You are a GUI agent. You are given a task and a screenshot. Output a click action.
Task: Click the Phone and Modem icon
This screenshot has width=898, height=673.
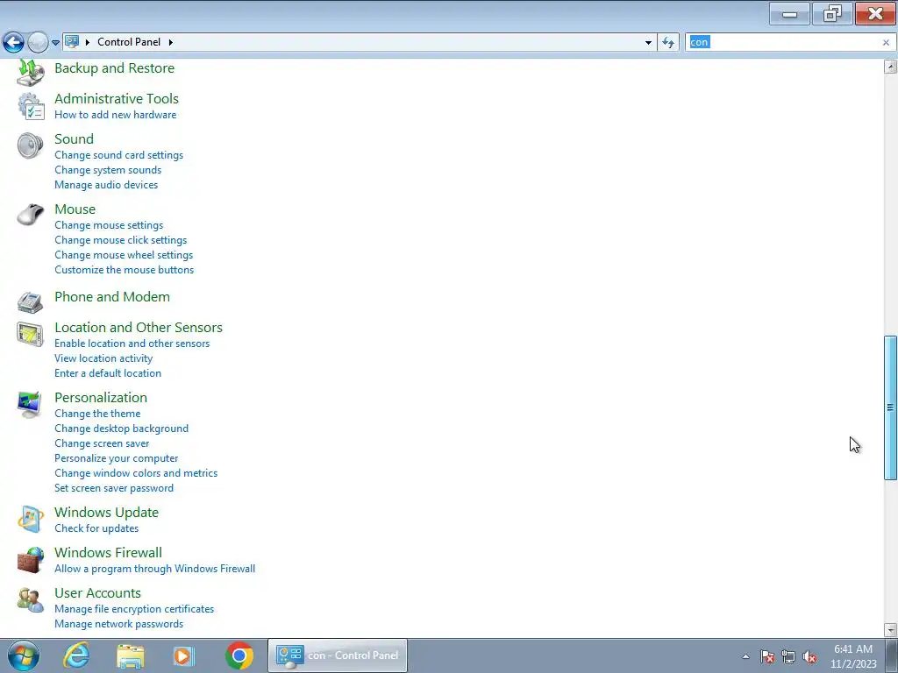pyautogui.click(x=30, y=302)
